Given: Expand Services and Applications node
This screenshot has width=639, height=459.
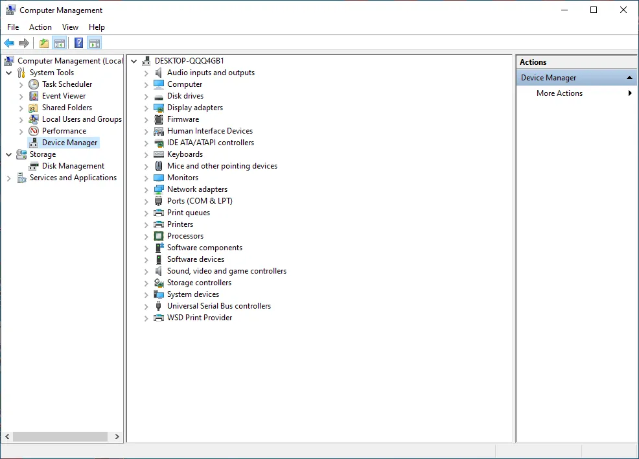Looking at the screenshot, I should pos(9,178).
